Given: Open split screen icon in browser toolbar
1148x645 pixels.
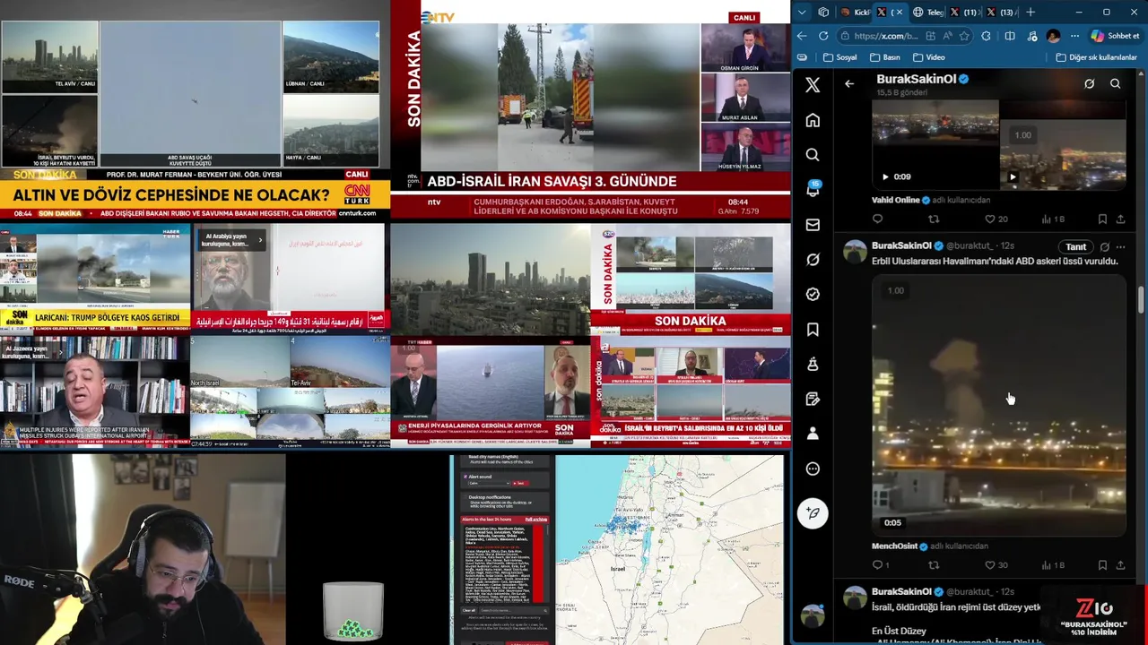Looking at the screenshot, I should (x=1010, y=36).
